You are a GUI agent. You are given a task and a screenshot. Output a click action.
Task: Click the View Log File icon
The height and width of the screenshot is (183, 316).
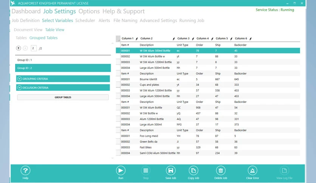pyautogui.click(x=284, y=171)
